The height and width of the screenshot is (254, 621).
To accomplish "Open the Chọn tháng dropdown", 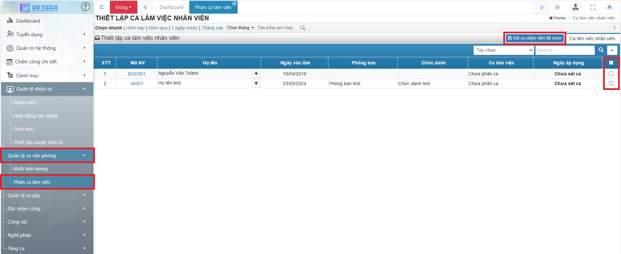I will [240, 28].
